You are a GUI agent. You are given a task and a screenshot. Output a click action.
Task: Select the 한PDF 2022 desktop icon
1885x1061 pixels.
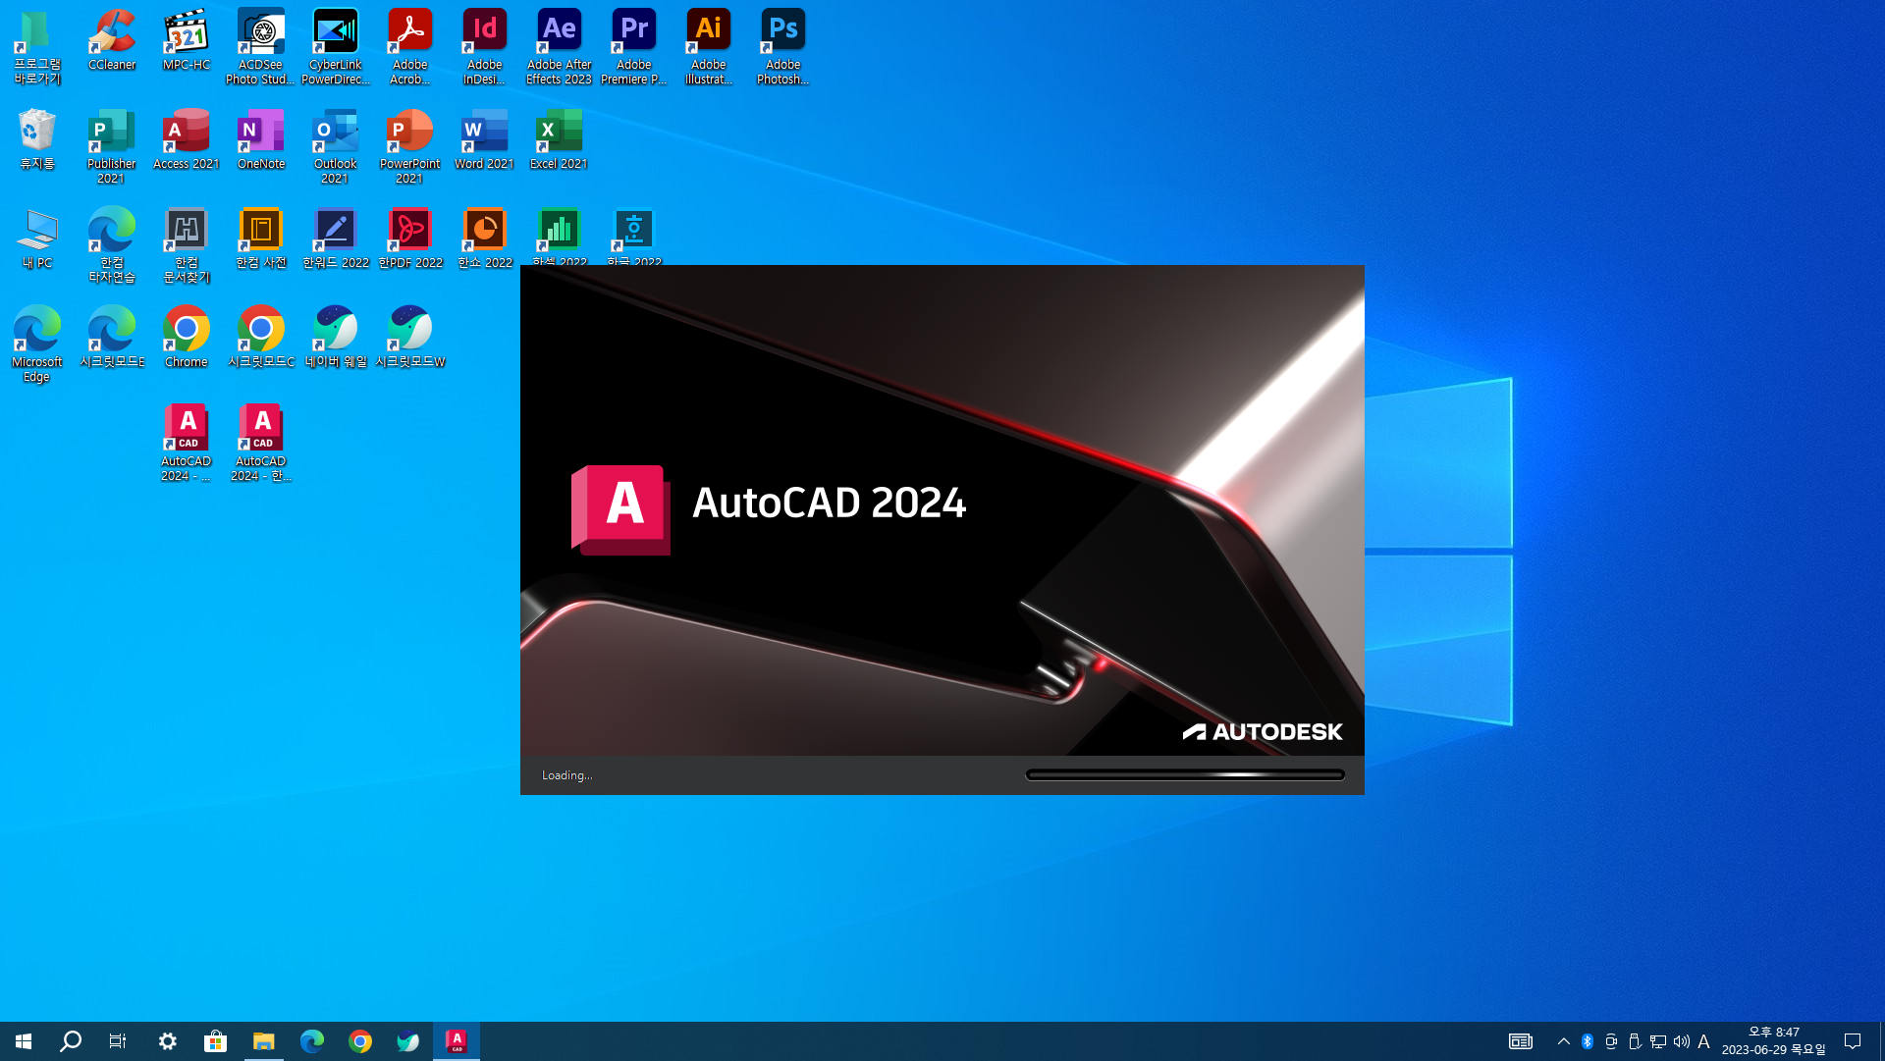pyautogui.click(x=409, y=239)
